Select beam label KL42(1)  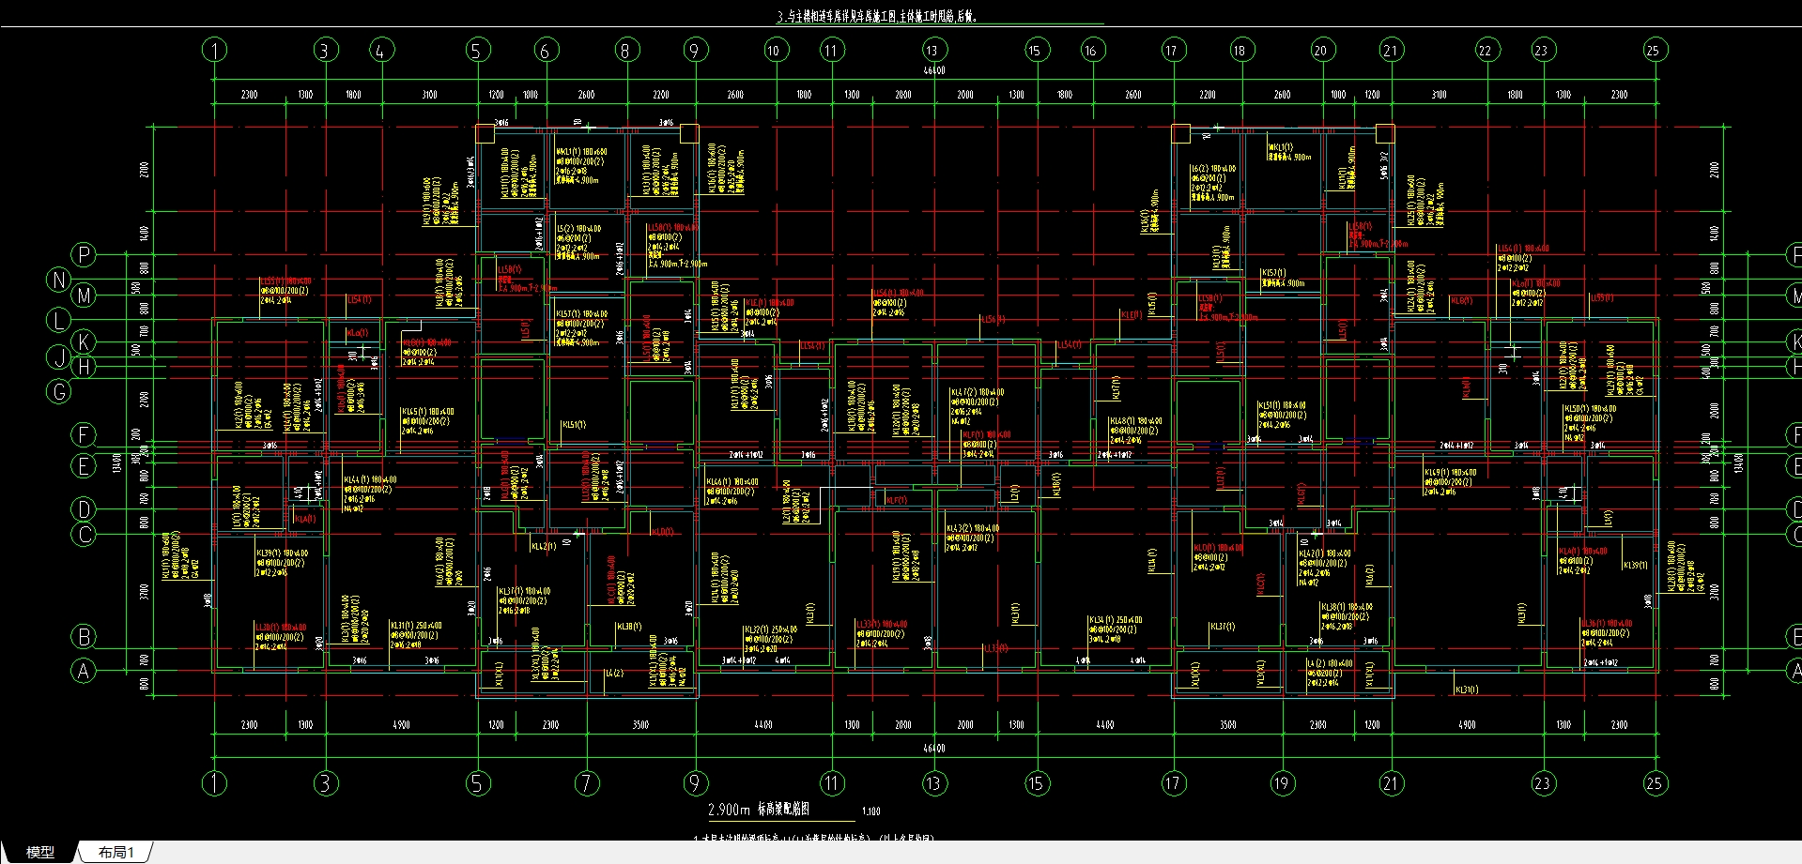[544, 546]
